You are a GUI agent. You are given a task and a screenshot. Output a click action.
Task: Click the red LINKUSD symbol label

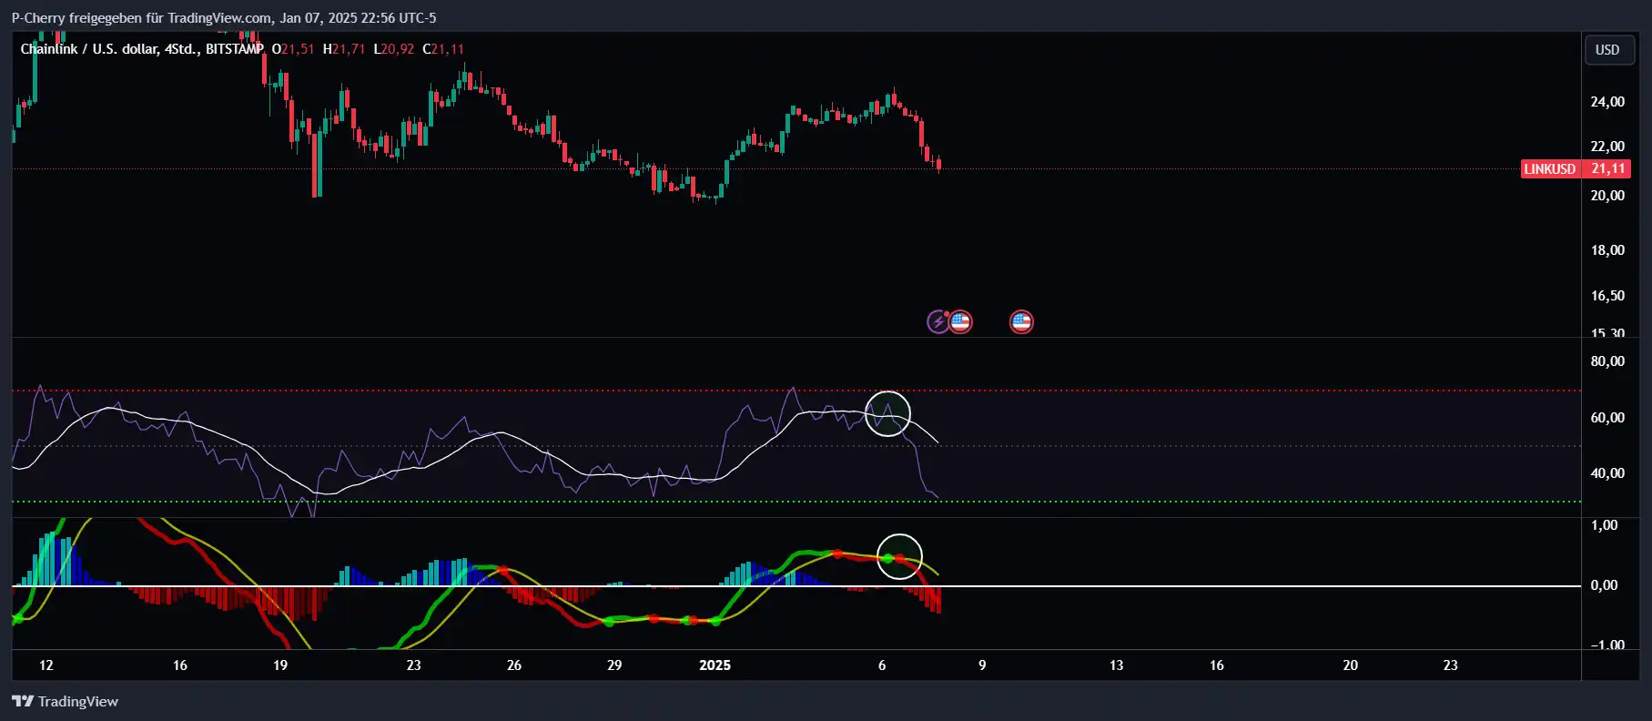pos(1550,169)
